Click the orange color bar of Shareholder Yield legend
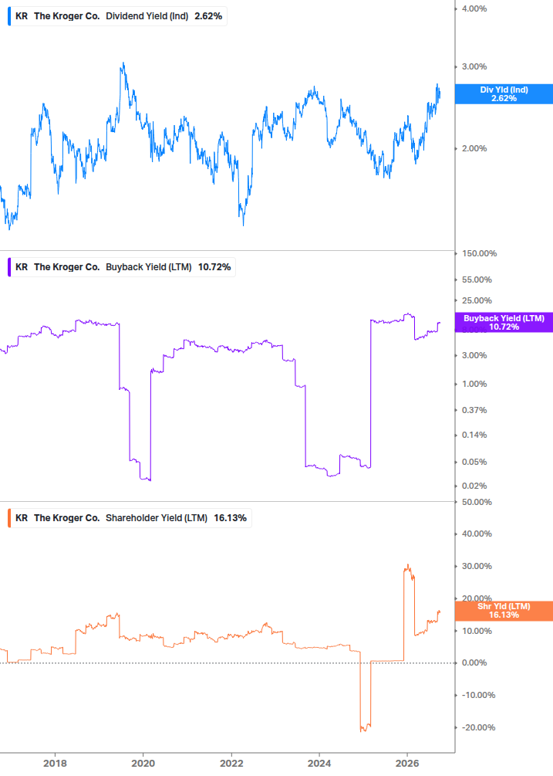This screenshot has width=553, height=776. [x=9, y=518]
